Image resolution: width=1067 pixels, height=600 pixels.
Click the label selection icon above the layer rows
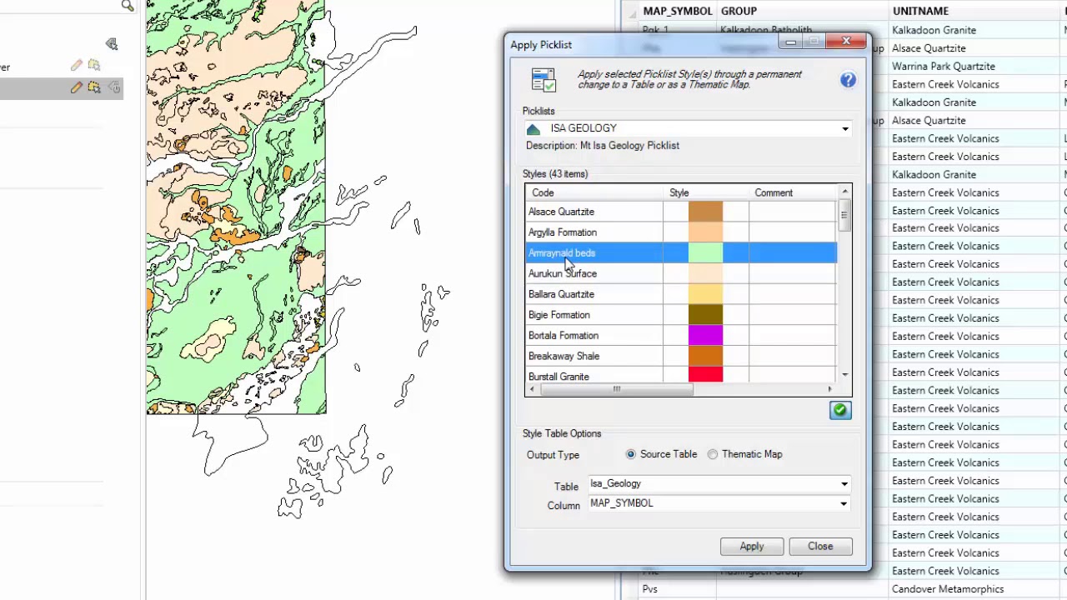click(x=112, y=44)
